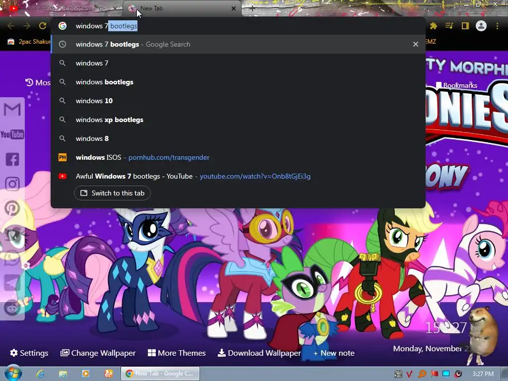Open the media controls music-list icon

coord(449,26)
